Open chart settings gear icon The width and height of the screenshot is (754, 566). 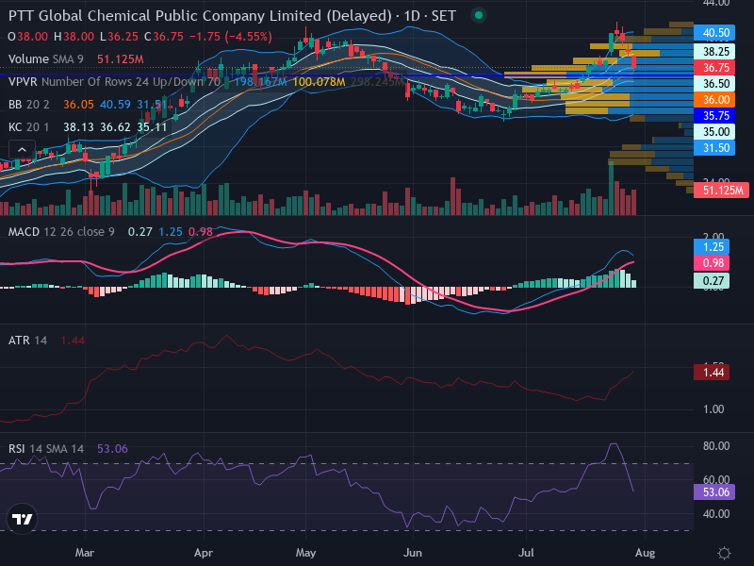pos(724,553)
